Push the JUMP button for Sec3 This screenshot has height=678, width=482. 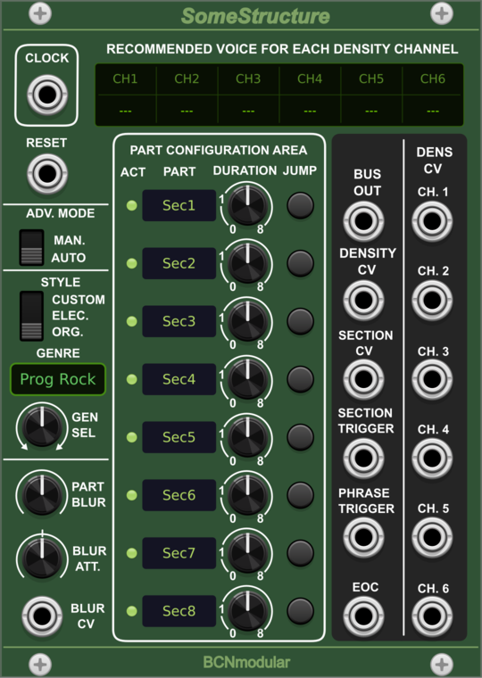coord(300,321)
